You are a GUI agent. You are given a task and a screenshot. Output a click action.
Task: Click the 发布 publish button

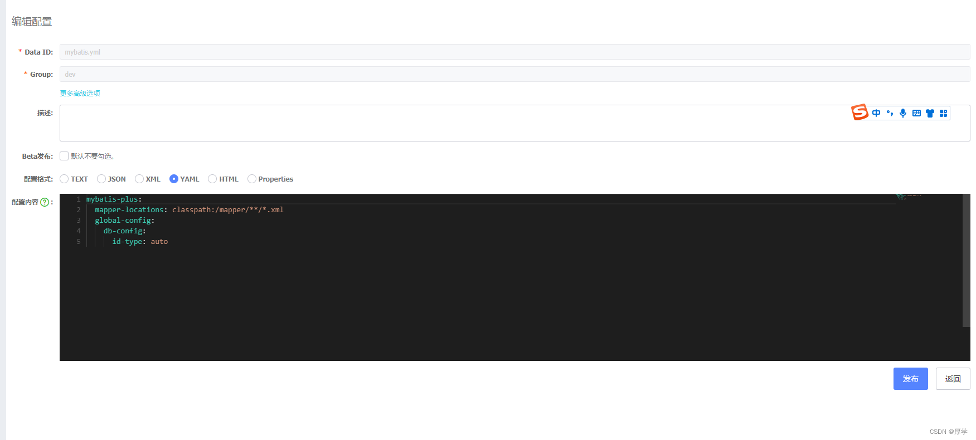point(910,379)
